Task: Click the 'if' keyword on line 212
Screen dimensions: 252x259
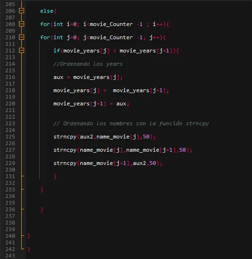Action: point(57,51)
